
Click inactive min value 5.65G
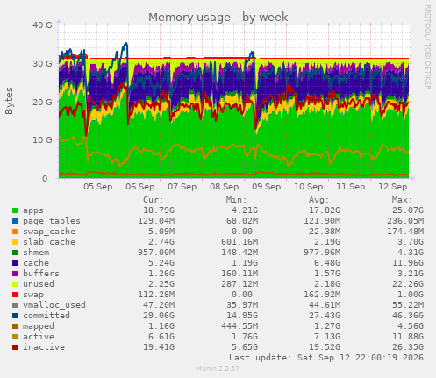tap(245, 347)
